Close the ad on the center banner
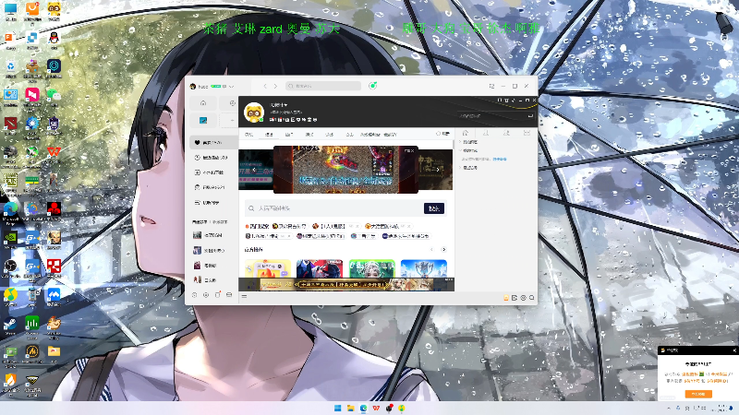The height and width of the screenshot is (415, 739). click(x=412, y=150)
